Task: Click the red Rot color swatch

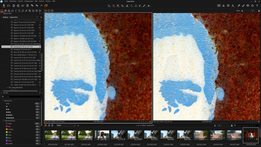Action: pos(7,126)
